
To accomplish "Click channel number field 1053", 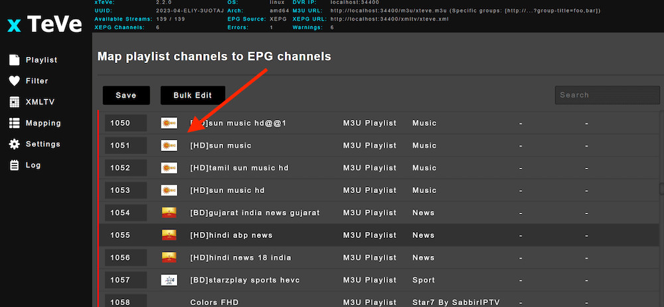I will (x=125, y=190).
